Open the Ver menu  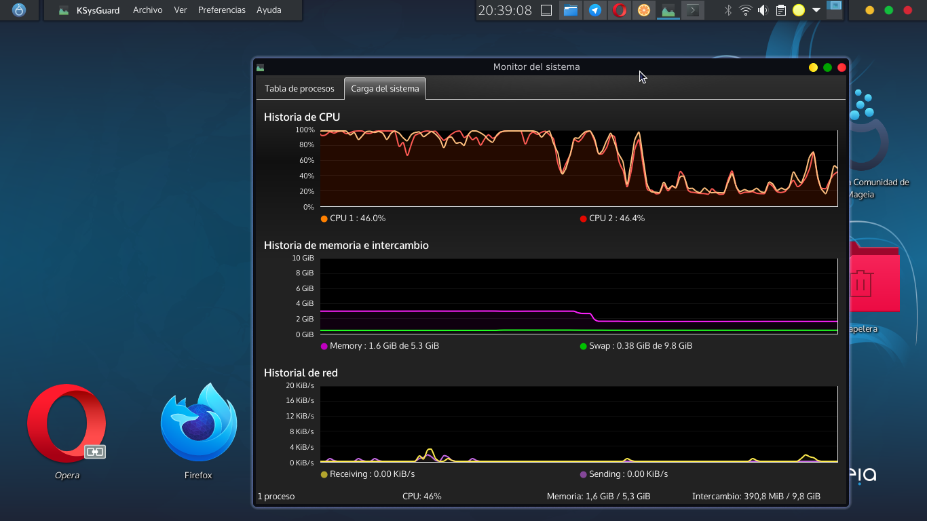(181, 10)
